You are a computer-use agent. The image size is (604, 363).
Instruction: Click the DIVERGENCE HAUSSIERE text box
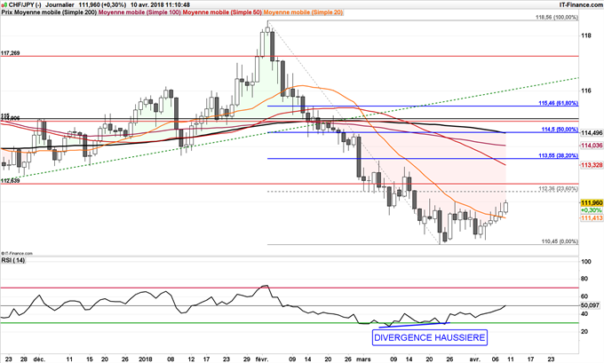(430, 337)
